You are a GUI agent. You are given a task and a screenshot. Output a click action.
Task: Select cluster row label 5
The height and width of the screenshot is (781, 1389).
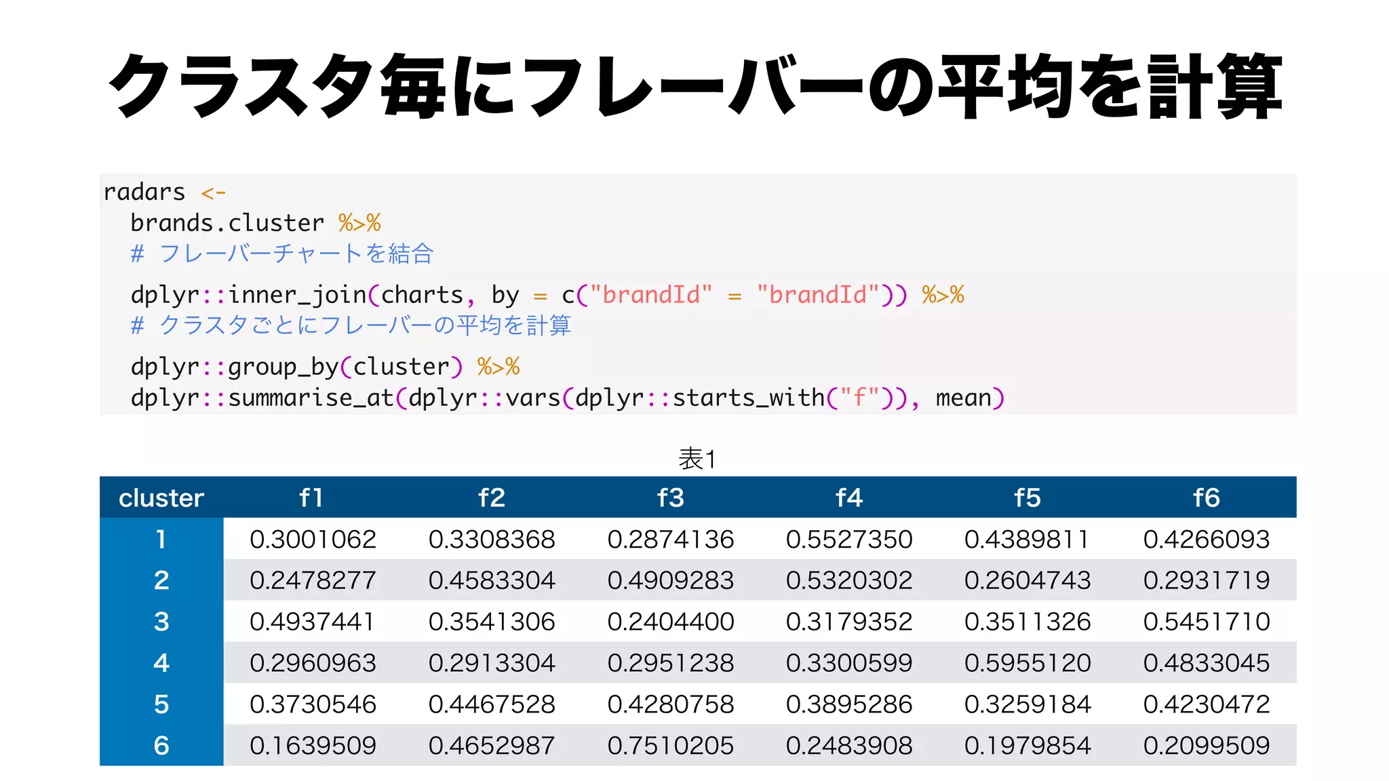161,704
